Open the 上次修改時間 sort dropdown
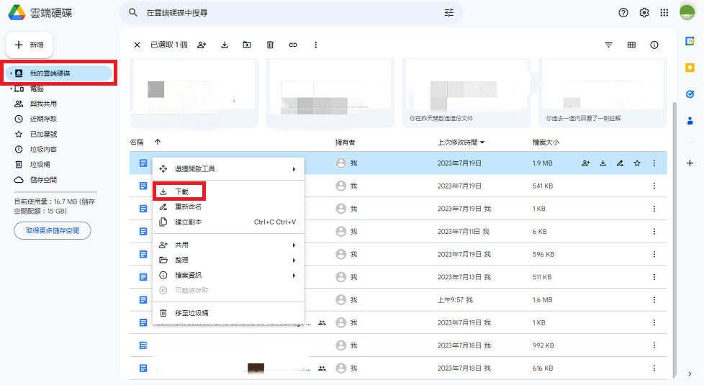704x385 pixels. tap(461, 142)
